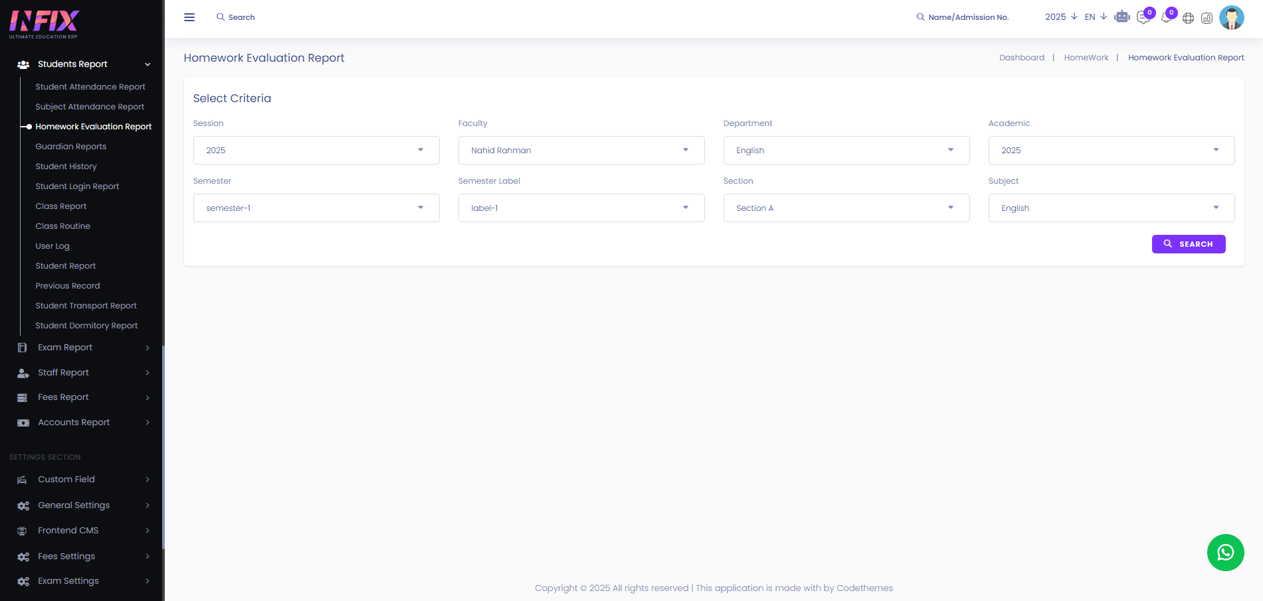The width and height of the screenshot is (1263, 601).
Task: Open Student Attendance Report
Action: (x=90, y=87)
